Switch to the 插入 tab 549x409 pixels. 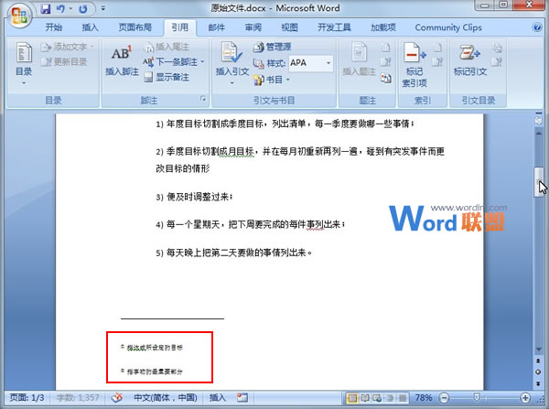click(x=90, y=27)
